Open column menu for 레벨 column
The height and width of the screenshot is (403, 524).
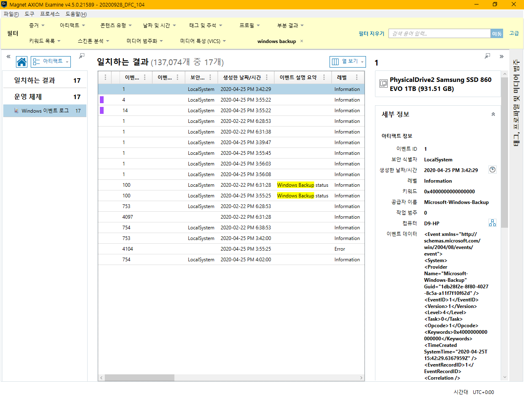[x=357, y=77]
